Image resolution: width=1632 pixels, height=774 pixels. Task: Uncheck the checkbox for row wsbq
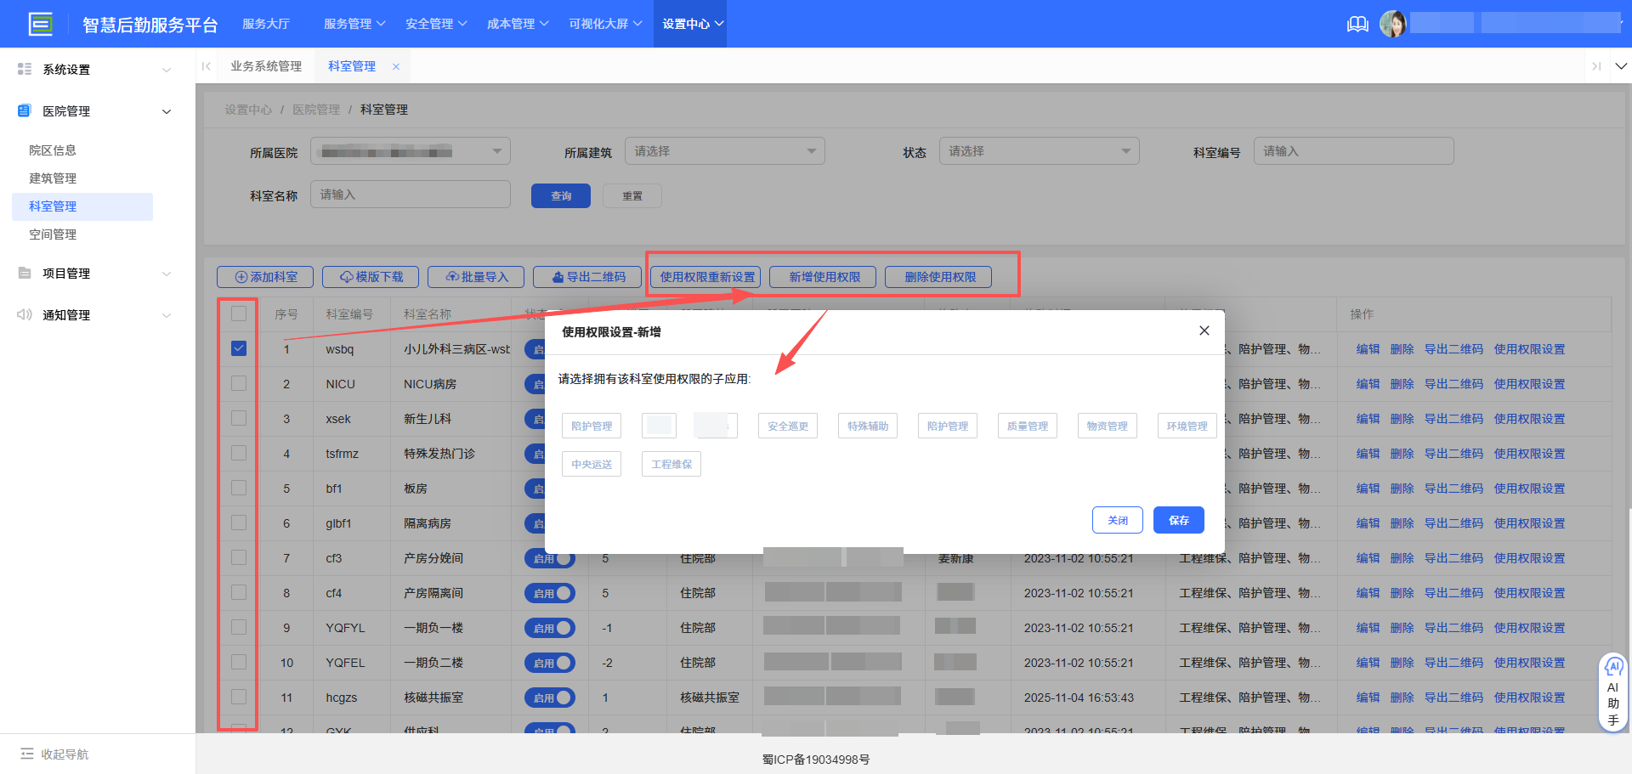tap(239, 348)
